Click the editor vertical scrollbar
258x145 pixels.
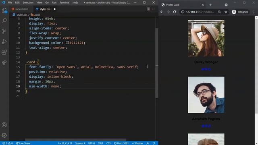click(157, 63)
